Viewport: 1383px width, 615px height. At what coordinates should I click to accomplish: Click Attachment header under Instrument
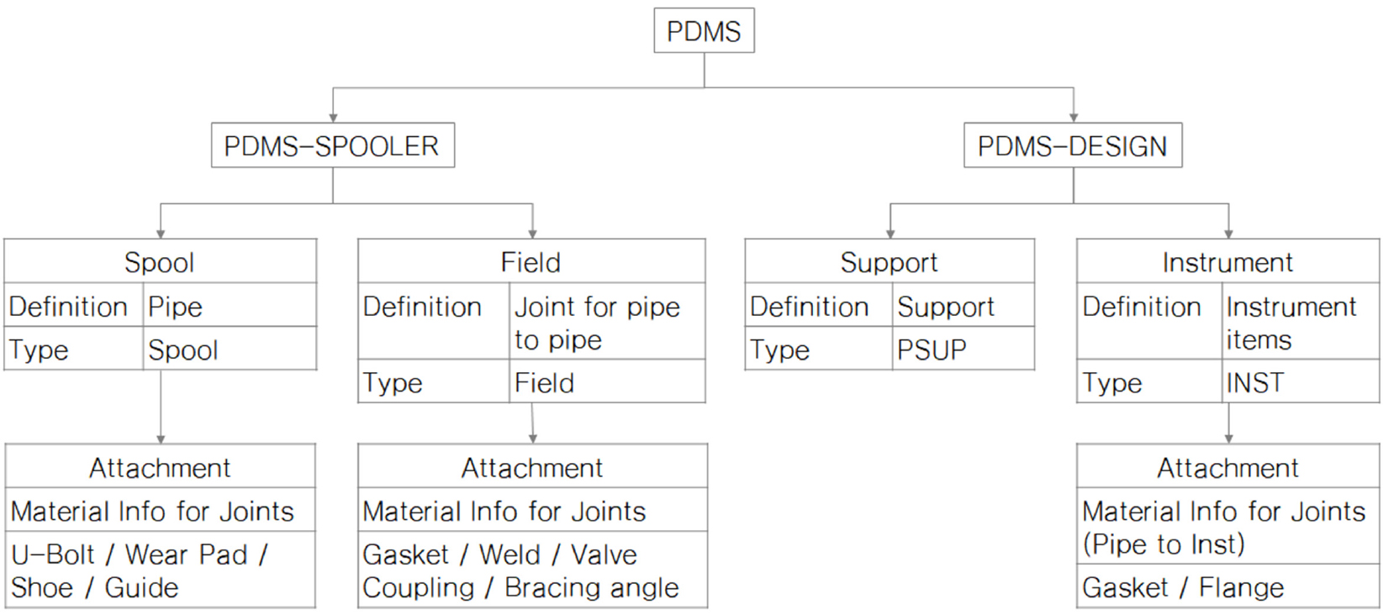[x=1227, y=466]
